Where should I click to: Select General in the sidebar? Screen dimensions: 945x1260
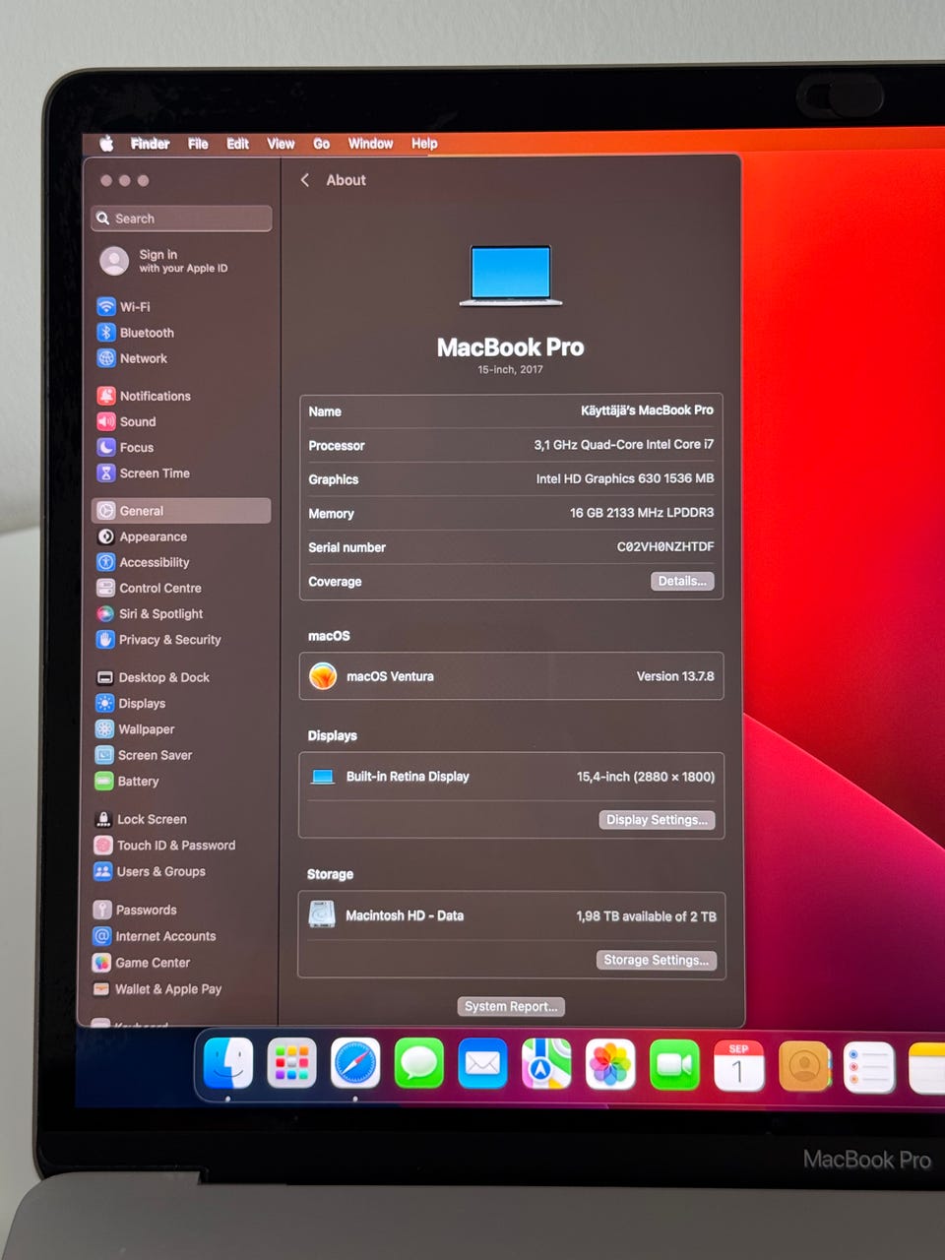[x=181, y=511]
